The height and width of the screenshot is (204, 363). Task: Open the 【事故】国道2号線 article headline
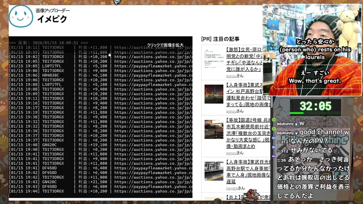pyautogui.click(x=248, y=133)
